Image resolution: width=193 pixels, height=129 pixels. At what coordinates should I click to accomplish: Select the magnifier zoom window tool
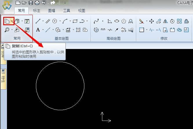(7, 30)
